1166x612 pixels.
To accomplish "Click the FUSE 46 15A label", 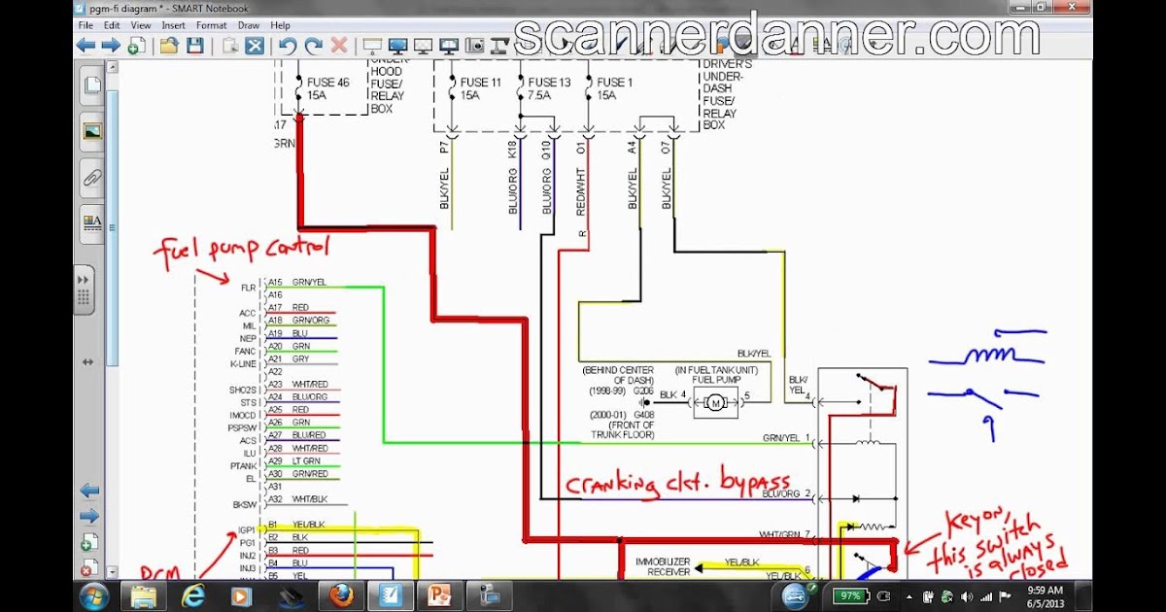I will coord(328,89).
